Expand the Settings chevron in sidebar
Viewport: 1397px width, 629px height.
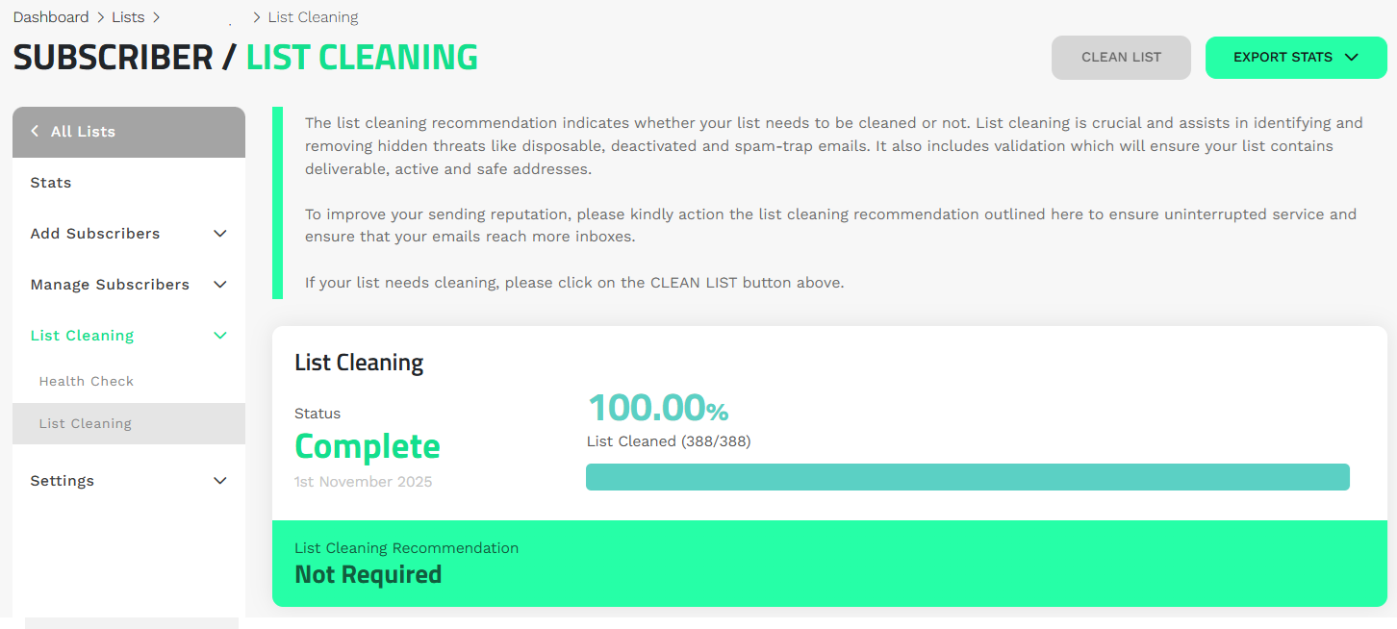point(219,481)
